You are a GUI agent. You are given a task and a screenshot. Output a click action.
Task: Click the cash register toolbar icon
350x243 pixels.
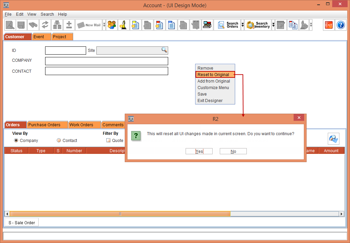207,25
